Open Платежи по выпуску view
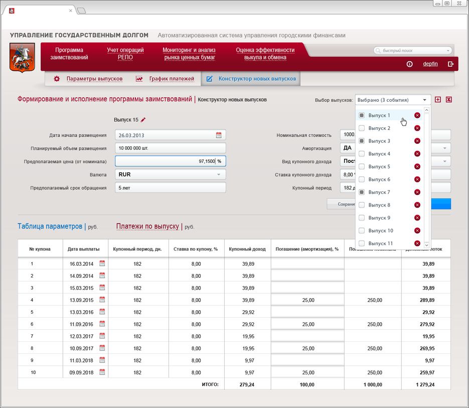Screen dimensions: 469x408 click(x=147, y=226)
